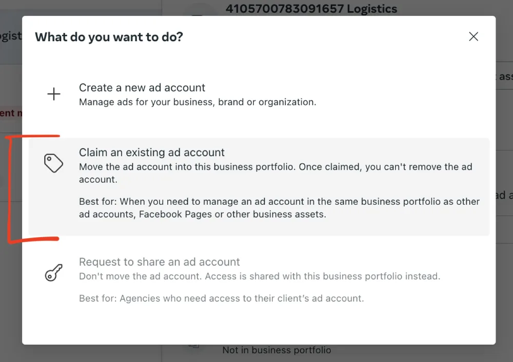Viewport: 513px width, 362px height.
Task: Click "Don't move the ad account" description
Action: pyautogui.click(x=260, y=276)
